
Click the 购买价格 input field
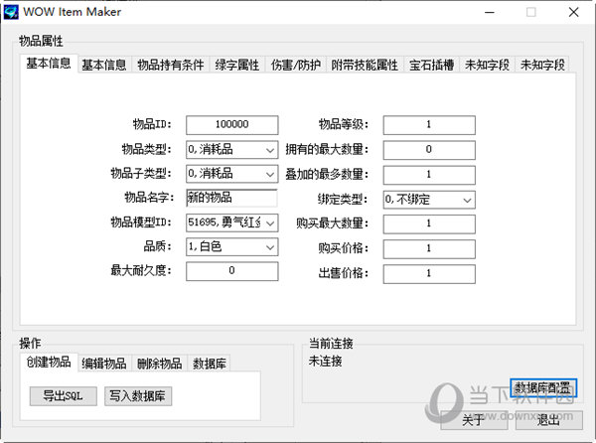429,249
